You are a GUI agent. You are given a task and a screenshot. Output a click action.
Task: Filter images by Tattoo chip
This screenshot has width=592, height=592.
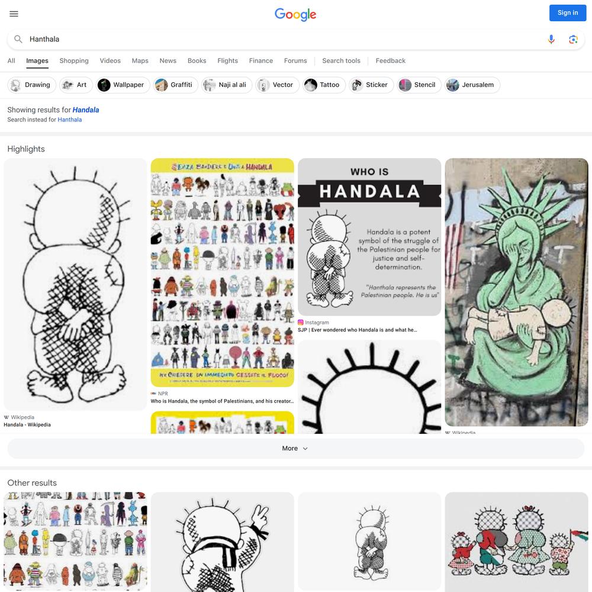coord(324,85)
